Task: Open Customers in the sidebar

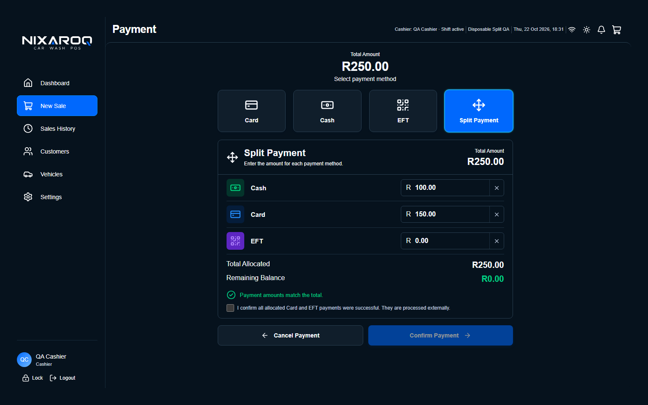Action: point(57,151)
